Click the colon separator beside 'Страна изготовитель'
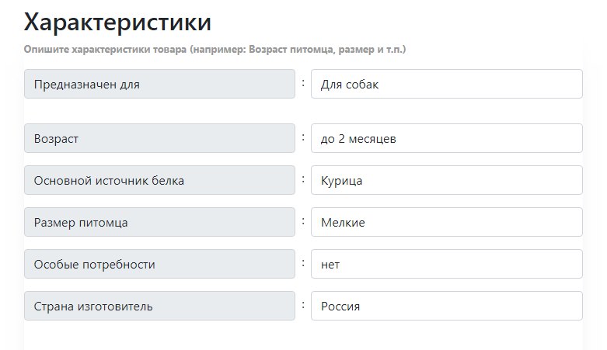The image size is (607, 350). point(303,305)
